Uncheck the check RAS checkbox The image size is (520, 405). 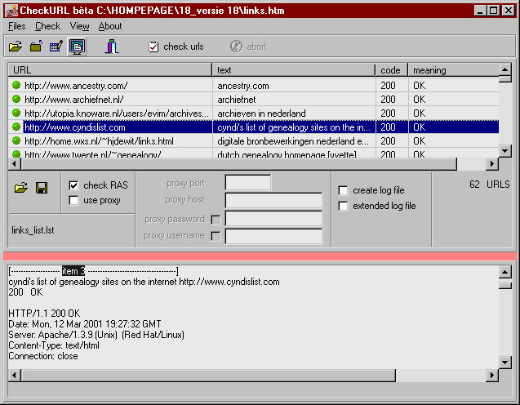point(73,185)
